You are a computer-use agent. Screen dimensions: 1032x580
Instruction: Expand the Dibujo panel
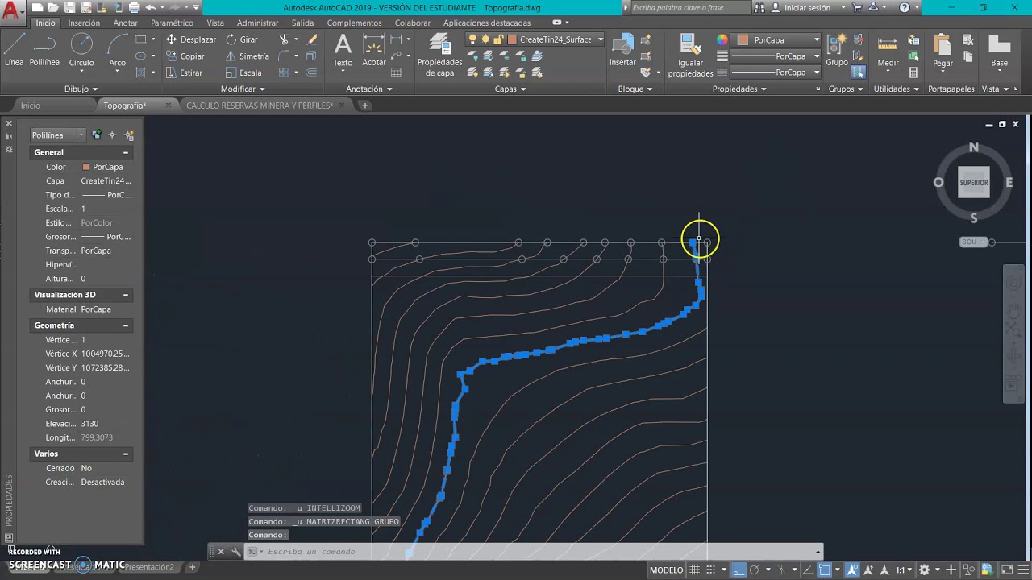point(81,89)
